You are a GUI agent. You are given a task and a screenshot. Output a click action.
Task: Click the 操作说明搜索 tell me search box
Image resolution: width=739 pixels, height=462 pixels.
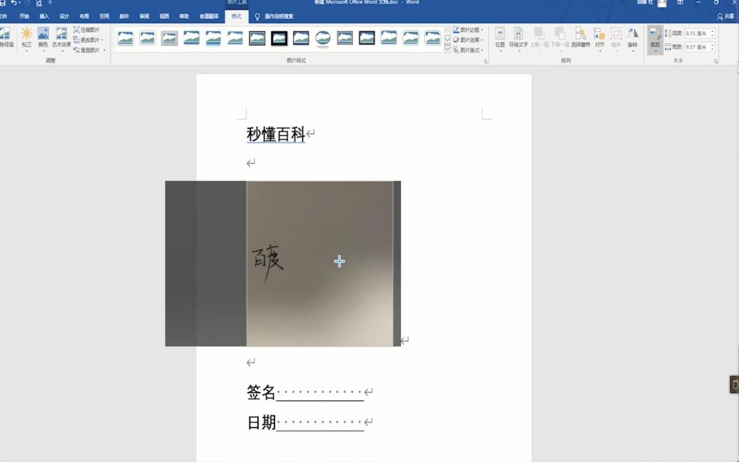coord(279,16)
